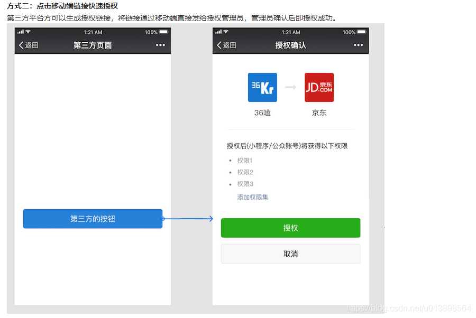Click the 36Kr logo icon
The width and height of the screenshot is (476, 318).
[x=262, y=87]
